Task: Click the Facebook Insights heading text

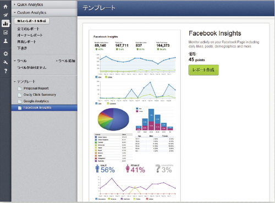Action: [215, 34]
